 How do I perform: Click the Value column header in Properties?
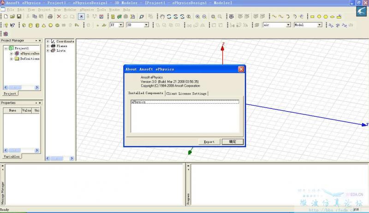point(27,110)
